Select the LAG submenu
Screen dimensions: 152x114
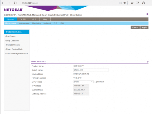tap(62, 23)
